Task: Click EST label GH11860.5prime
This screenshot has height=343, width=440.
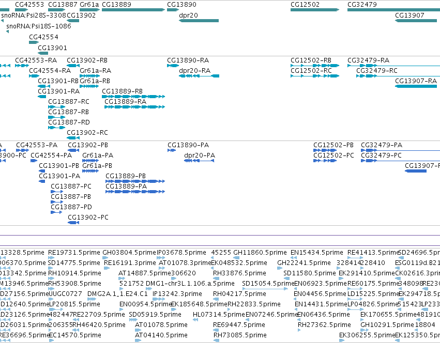Action: tap(260, 253)
